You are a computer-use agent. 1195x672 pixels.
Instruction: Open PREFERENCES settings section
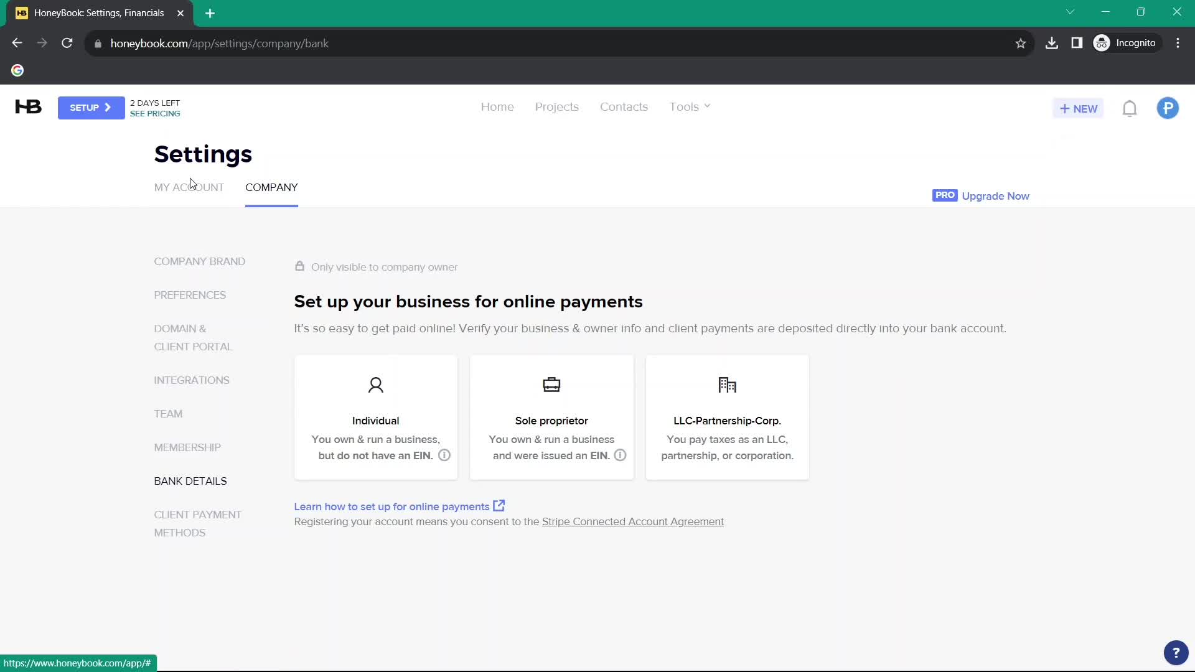[x=190, y=295]
